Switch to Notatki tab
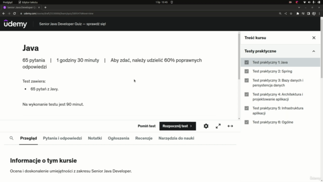 [95, 138]
